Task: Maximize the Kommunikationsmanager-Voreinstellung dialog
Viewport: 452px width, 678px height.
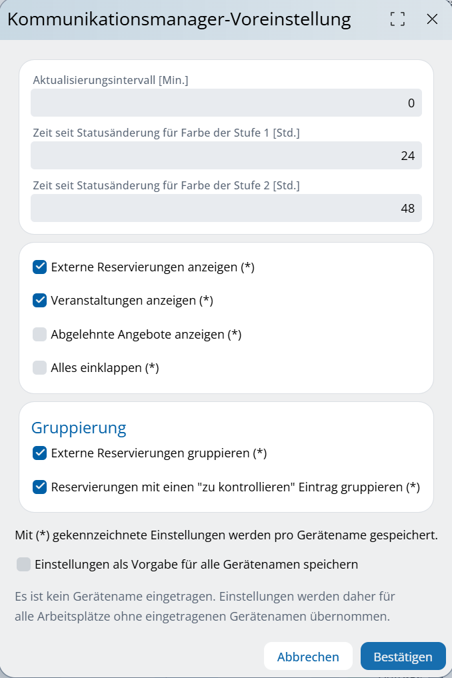Action: point(397,19)
